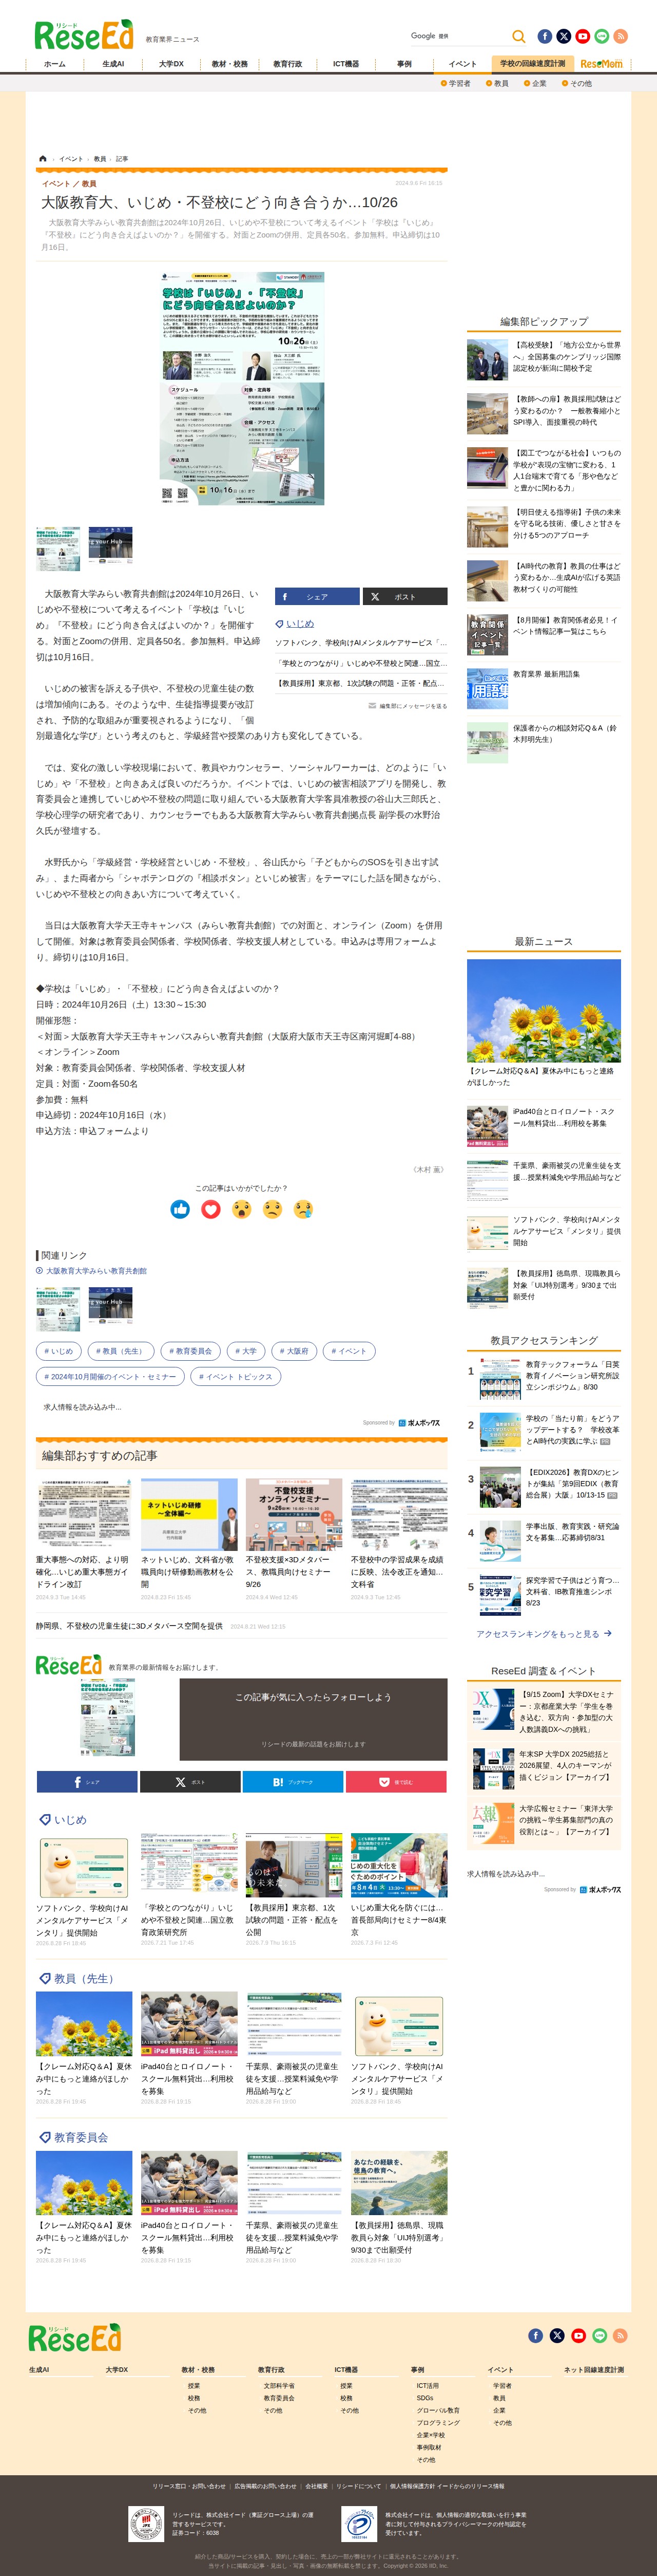The height and width of the screenshot is (2576, 657).
Task: Open the header X (Twitter) icon
Action: (x=564, y=36)
